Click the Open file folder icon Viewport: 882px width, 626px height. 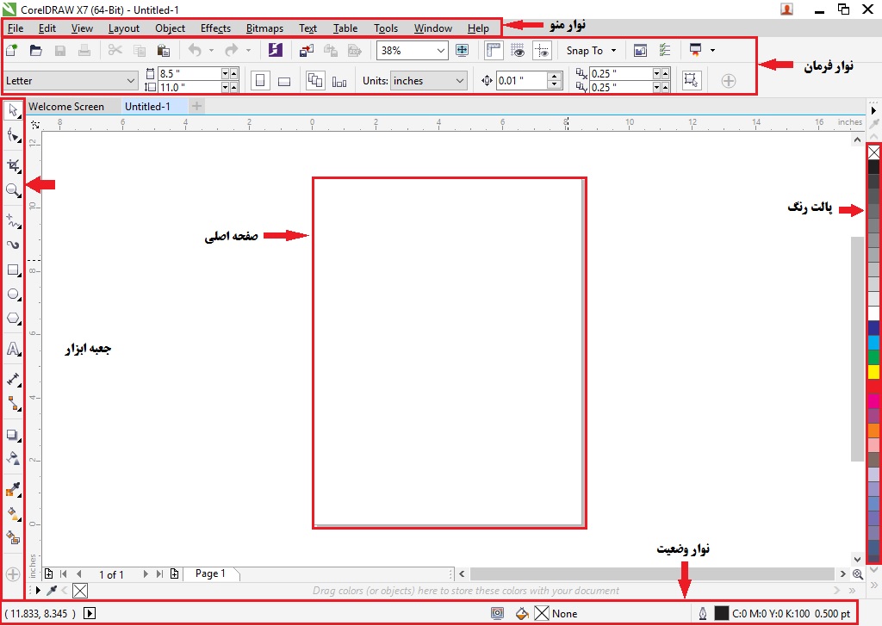(36, 51)
